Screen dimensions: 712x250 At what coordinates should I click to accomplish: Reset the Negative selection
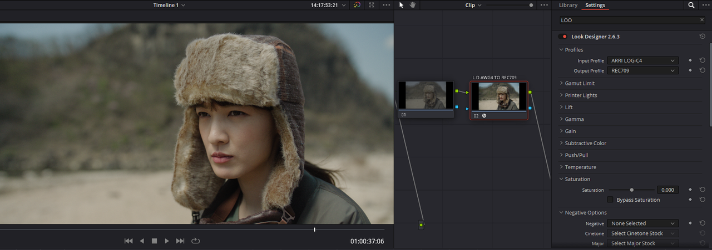[x=703, y=223]
